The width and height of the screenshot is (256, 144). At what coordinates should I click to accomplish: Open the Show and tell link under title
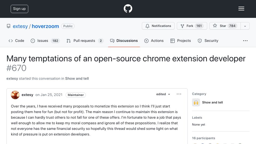[77, 78]
